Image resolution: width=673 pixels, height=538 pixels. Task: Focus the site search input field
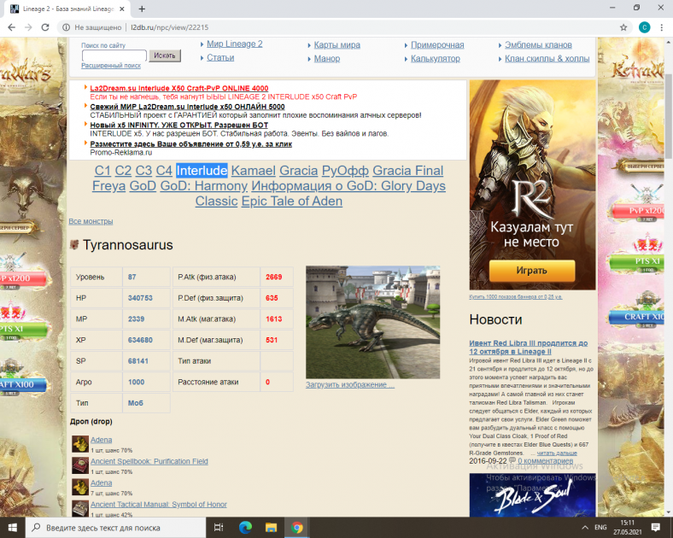114,56
